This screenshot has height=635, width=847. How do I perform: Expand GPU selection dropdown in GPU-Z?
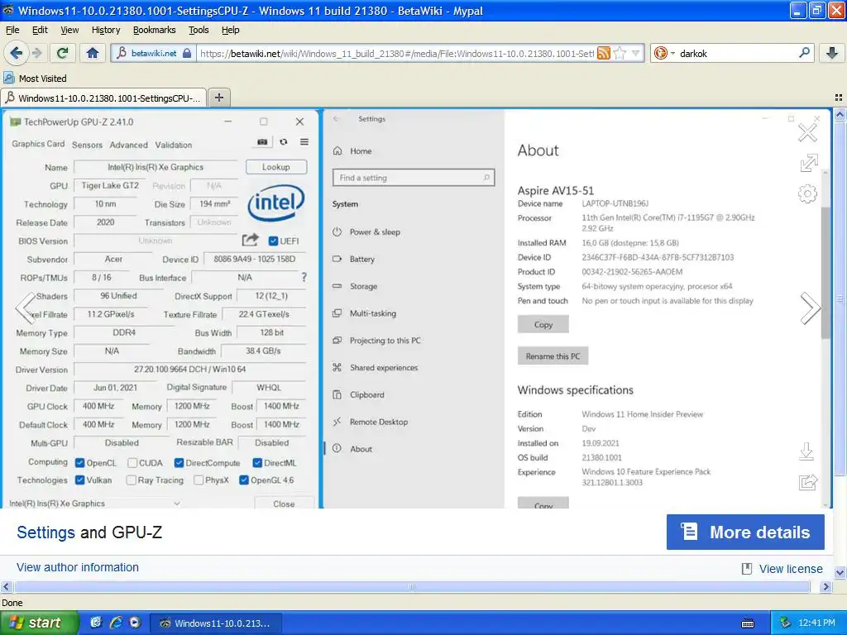[x=177, y=504]
